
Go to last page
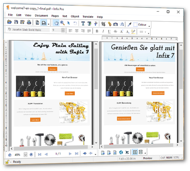click(x=76, y=154)
